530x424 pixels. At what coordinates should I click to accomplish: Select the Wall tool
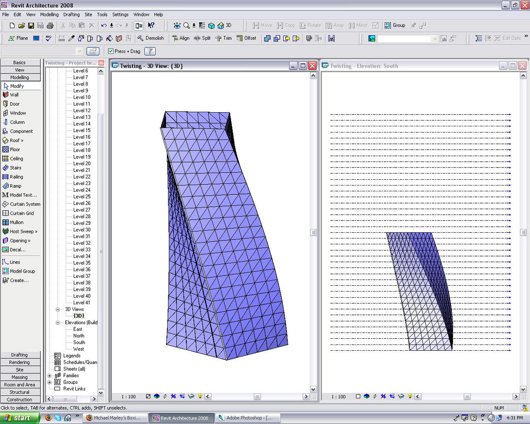tap(14, 95)
